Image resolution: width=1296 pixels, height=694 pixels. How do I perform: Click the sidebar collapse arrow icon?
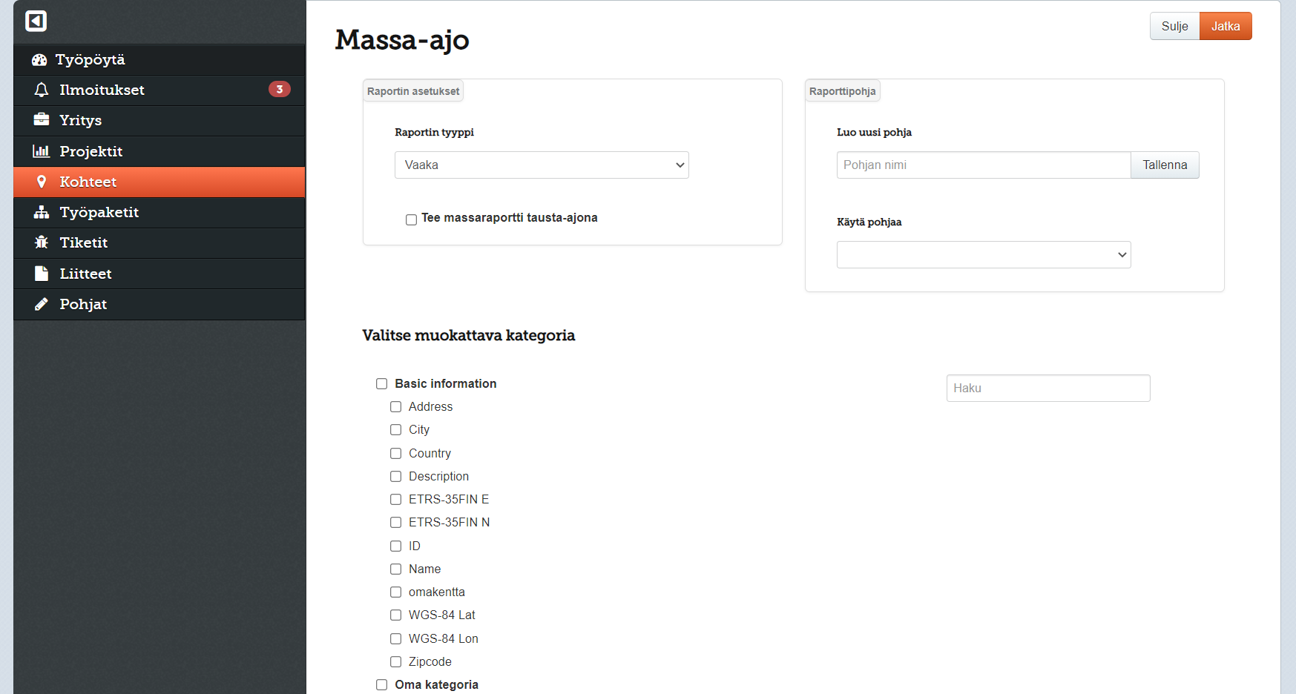[x=36, y=21]
